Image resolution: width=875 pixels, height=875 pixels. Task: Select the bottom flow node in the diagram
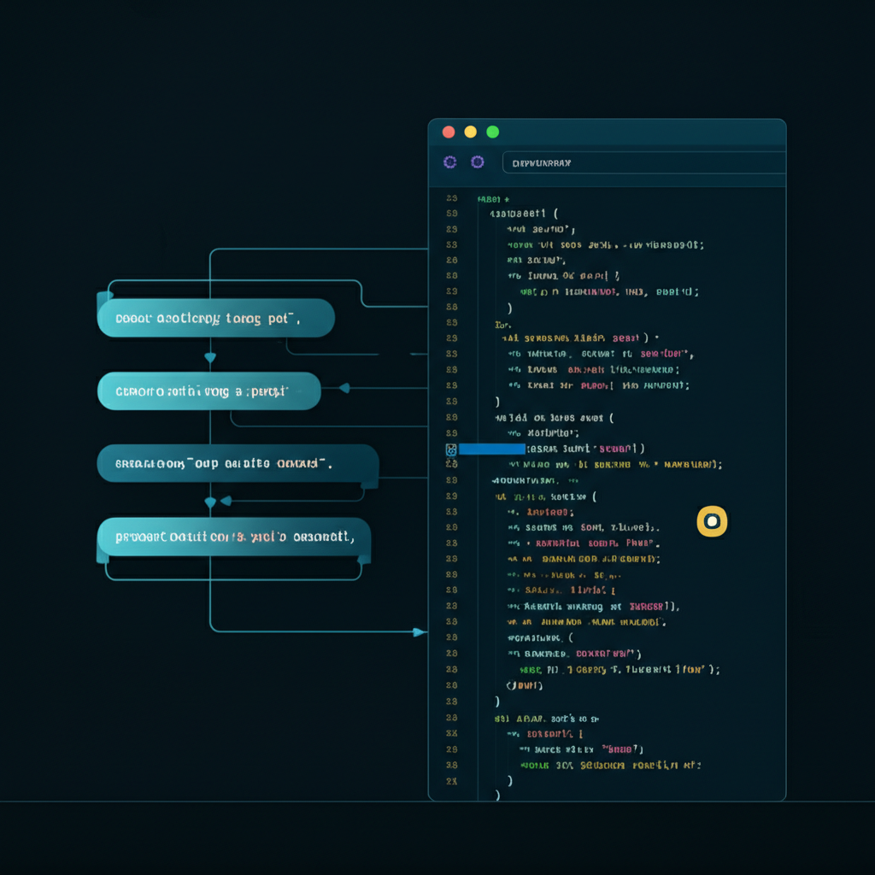point(233,537)
